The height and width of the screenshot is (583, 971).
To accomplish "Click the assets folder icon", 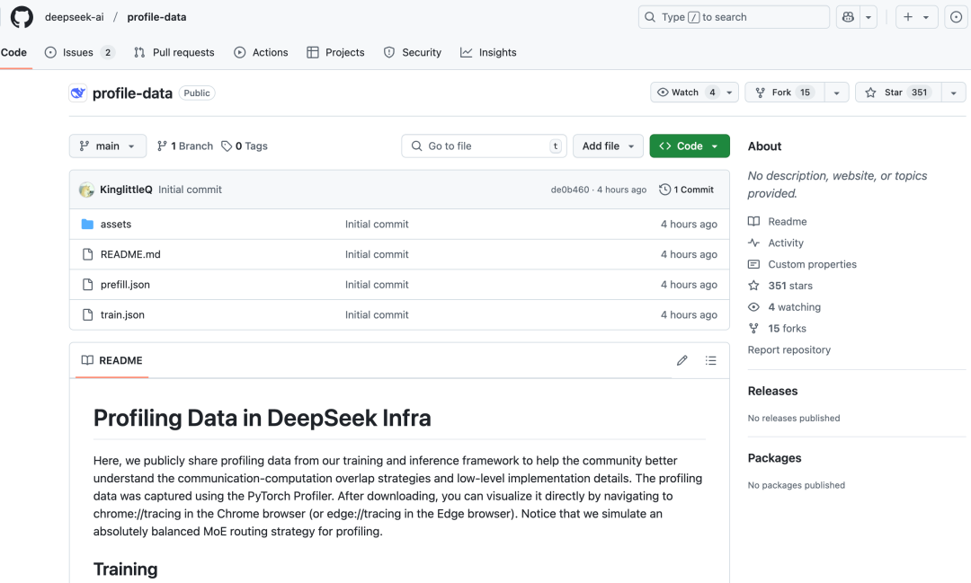I will click(87, 224).
